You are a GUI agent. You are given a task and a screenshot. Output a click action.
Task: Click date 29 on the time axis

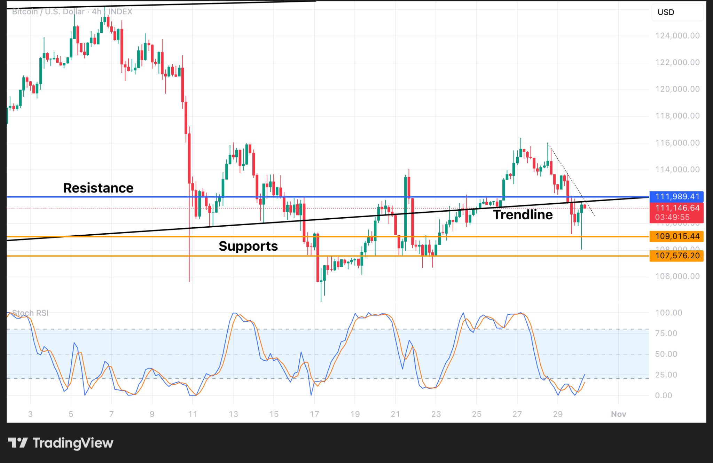[558, 414]
